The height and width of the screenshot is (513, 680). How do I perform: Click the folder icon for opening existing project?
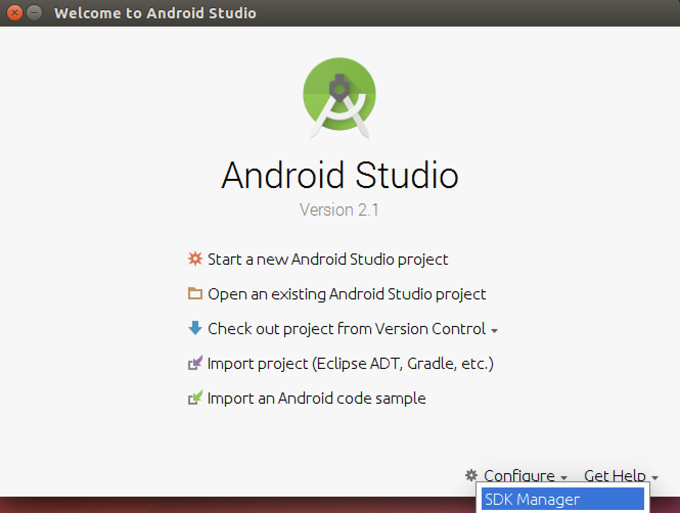pos(195,293)
